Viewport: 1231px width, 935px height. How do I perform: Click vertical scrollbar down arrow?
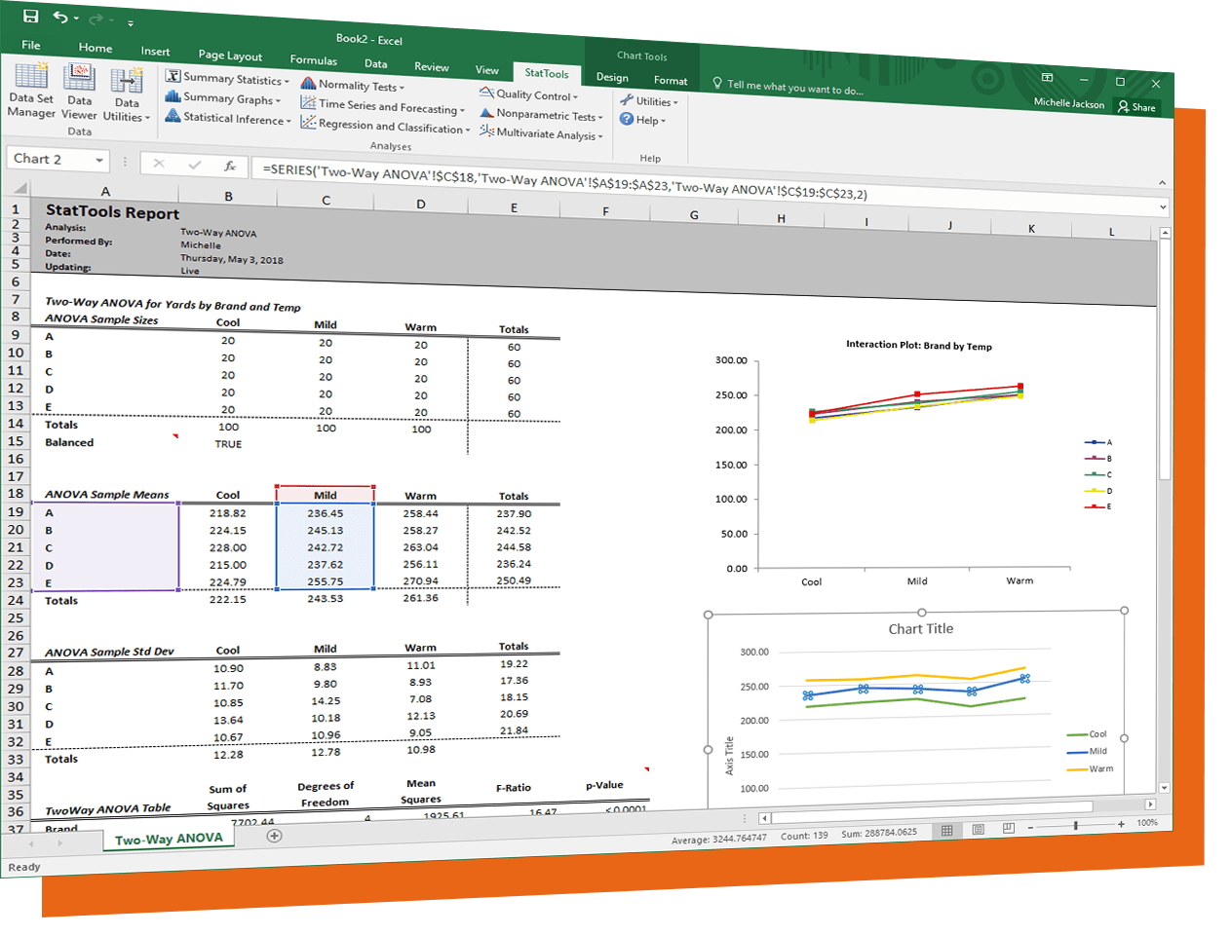click(x=1164, y=787)
